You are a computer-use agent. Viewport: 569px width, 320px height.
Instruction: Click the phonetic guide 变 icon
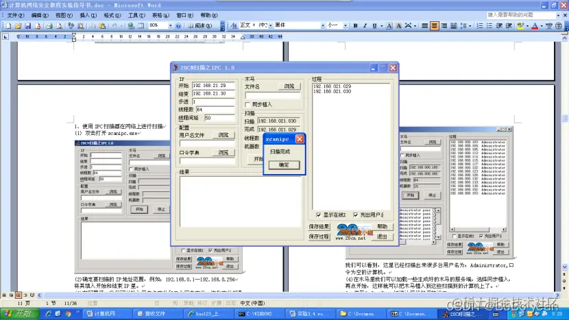(x=549, y=25)
